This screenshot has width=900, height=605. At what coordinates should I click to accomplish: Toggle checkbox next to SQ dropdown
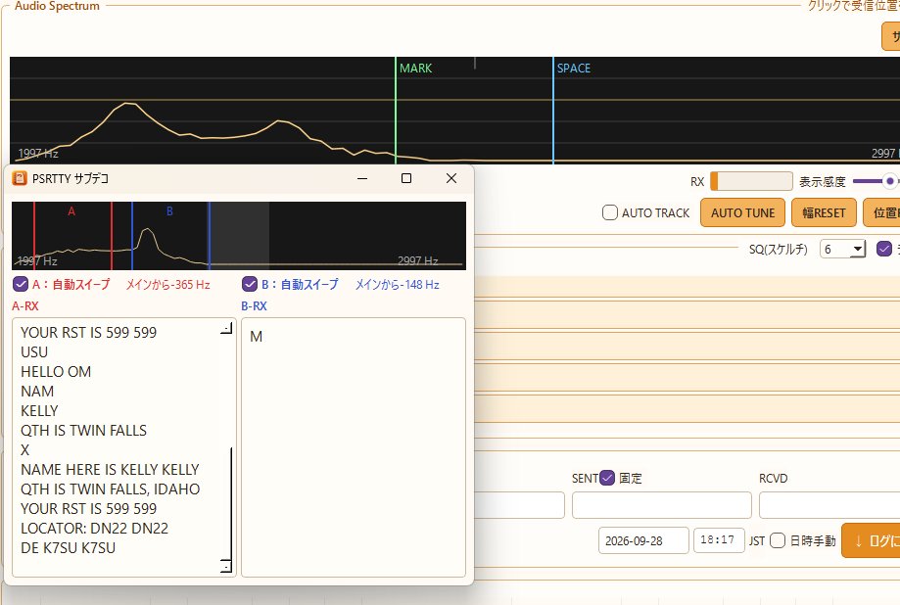(884, 249)
